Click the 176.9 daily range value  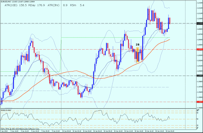41,5
